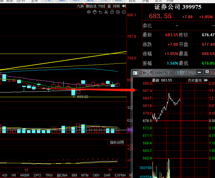Screen dimensions: 215x178
Task: Minimize the 证券公司 intraday popup window
Action: [x=199, y=72]
